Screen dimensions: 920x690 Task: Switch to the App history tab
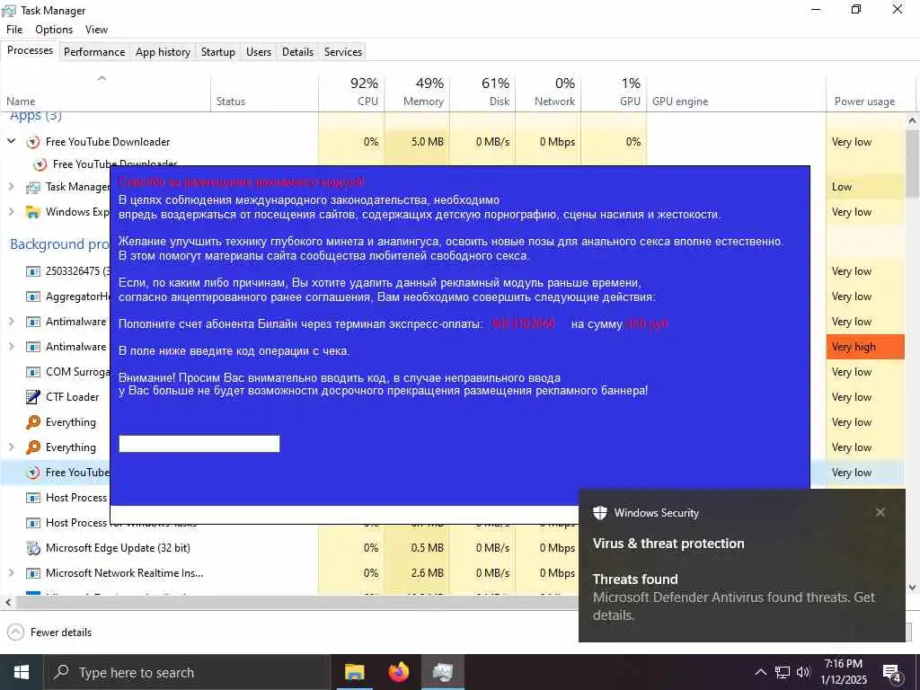164,51
